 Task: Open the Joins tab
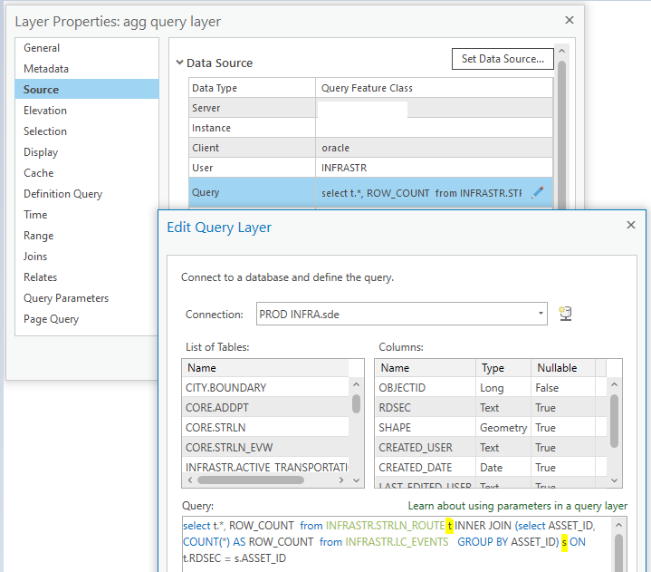coord(35,256)
